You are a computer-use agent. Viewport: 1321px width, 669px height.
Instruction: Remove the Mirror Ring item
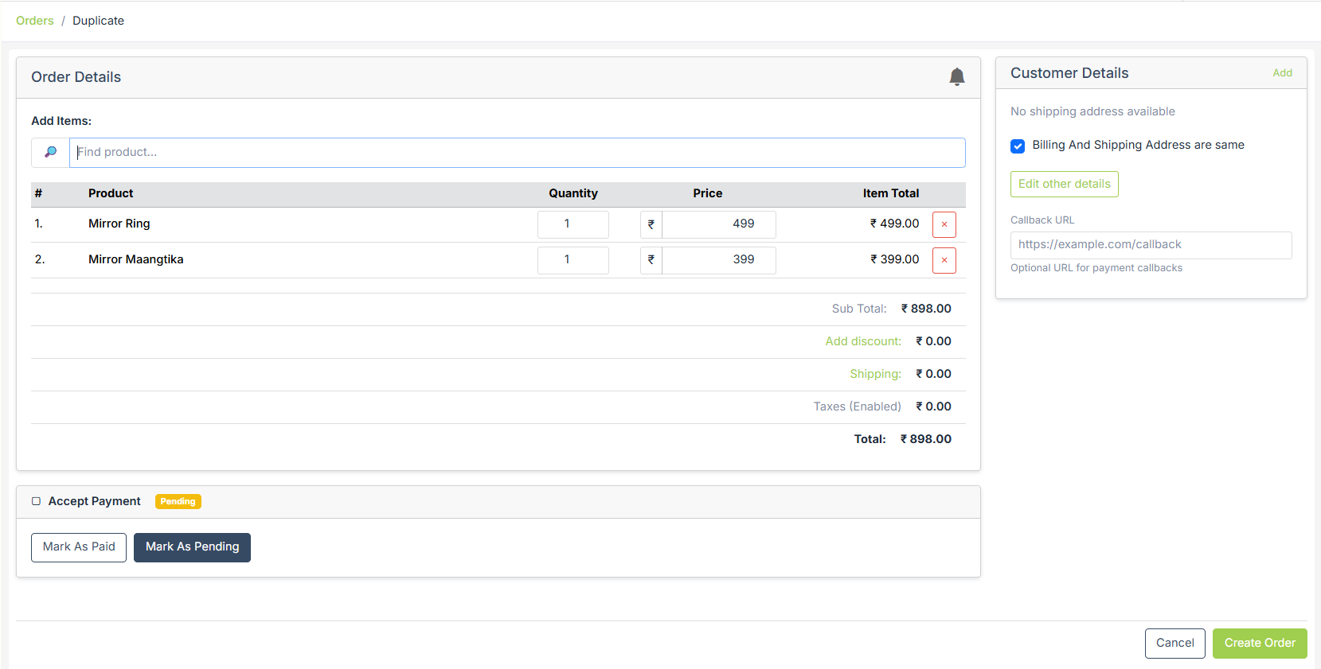click(944, 224)
